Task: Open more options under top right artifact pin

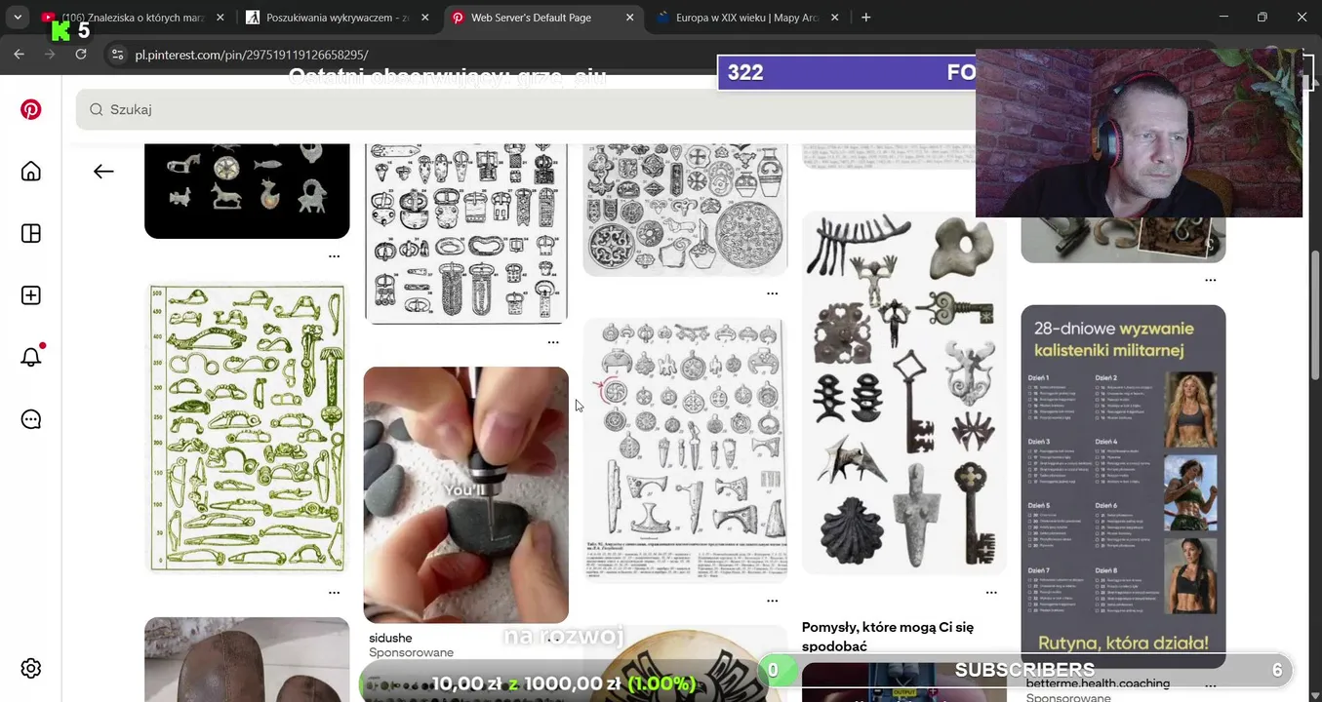Action: (1211, 280)
